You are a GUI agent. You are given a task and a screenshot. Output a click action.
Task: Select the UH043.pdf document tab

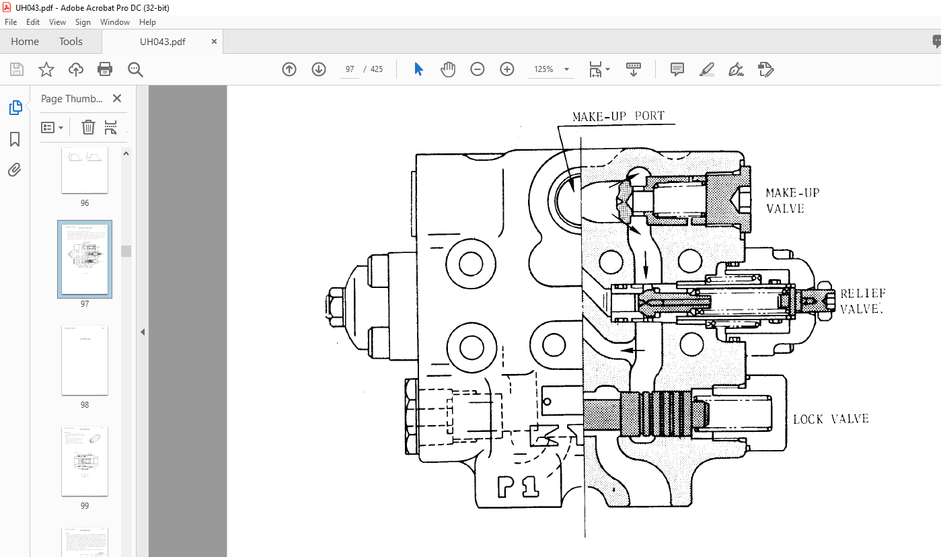pos(162,42)
